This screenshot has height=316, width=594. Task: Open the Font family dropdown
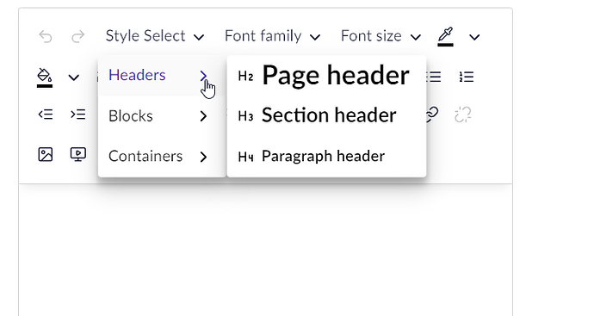[x=272, y=36]
